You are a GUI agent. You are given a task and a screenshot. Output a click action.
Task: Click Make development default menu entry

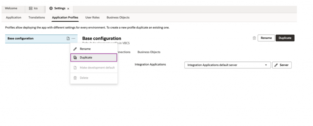tap(94, 68)
